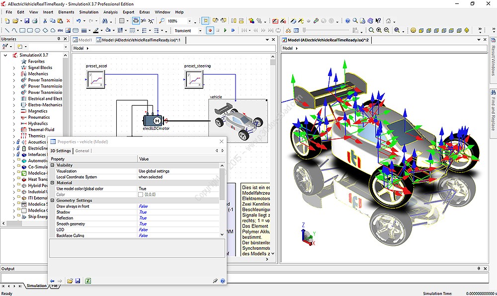This screenshot has width=497, height=296.
Task: Select the Ellipse drawing tool
Action: click(37, 30)
